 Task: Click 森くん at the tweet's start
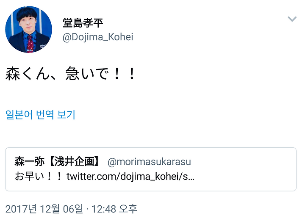click(x=28, y=74)
